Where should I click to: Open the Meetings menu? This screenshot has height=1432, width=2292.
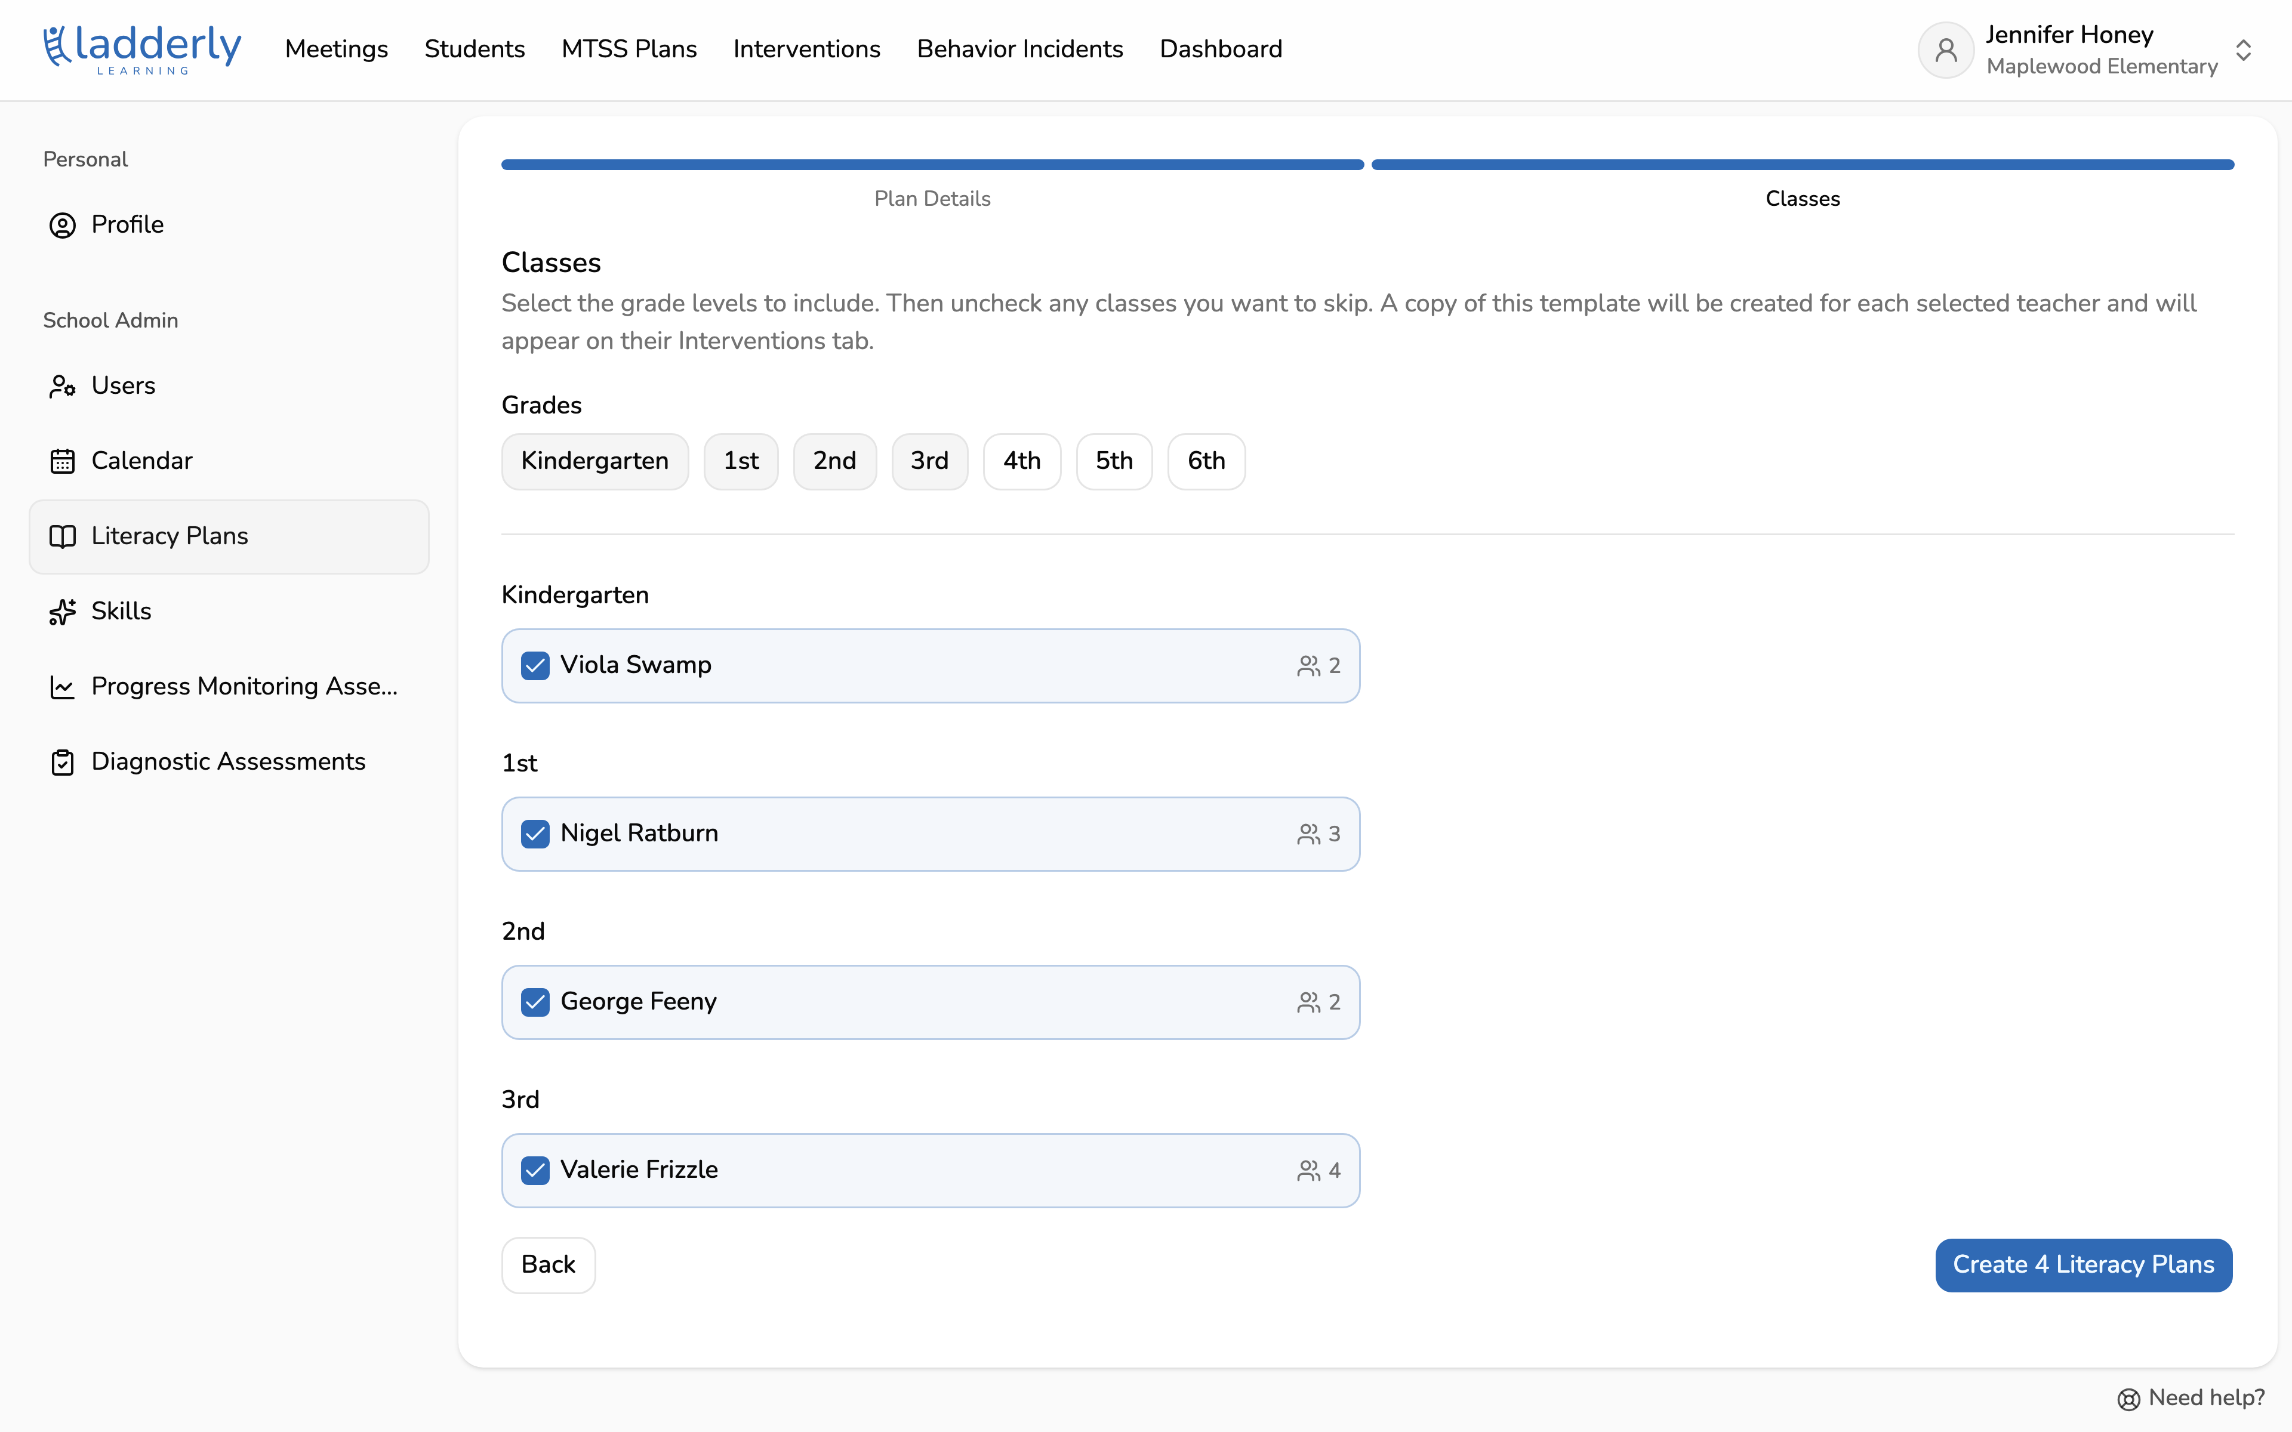pos(336,50)
